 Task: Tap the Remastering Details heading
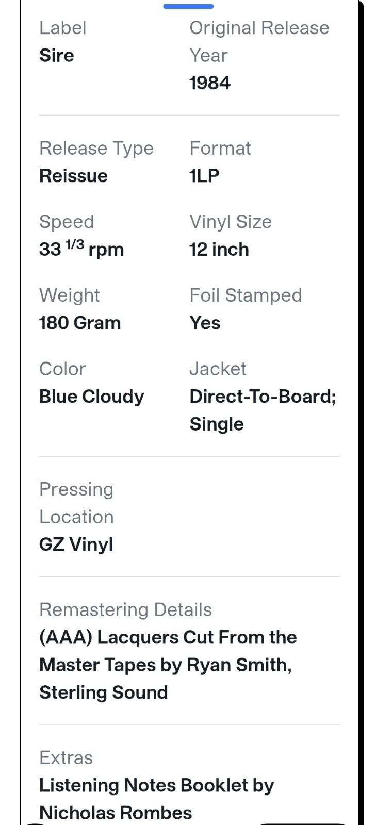click(x=126, y=610)
